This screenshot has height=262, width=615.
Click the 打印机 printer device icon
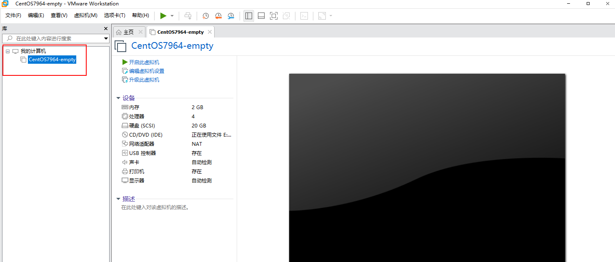[125, 171]
